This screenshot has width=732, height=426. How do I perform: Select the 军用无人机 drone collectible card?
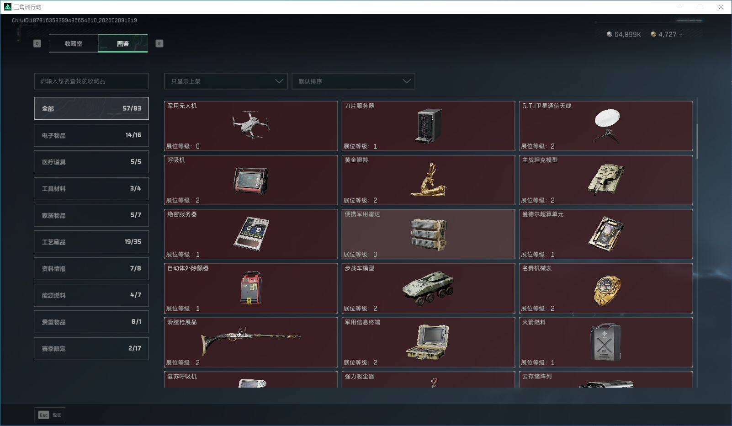pos(250,126)
